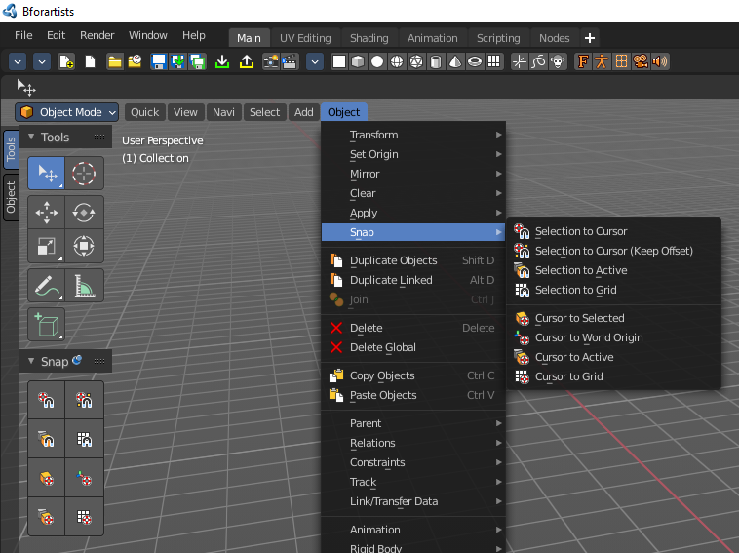Add a plane mesh from toolbar
Screen dimensions: 739x553
pyautogui.click(x=339, y=61)
